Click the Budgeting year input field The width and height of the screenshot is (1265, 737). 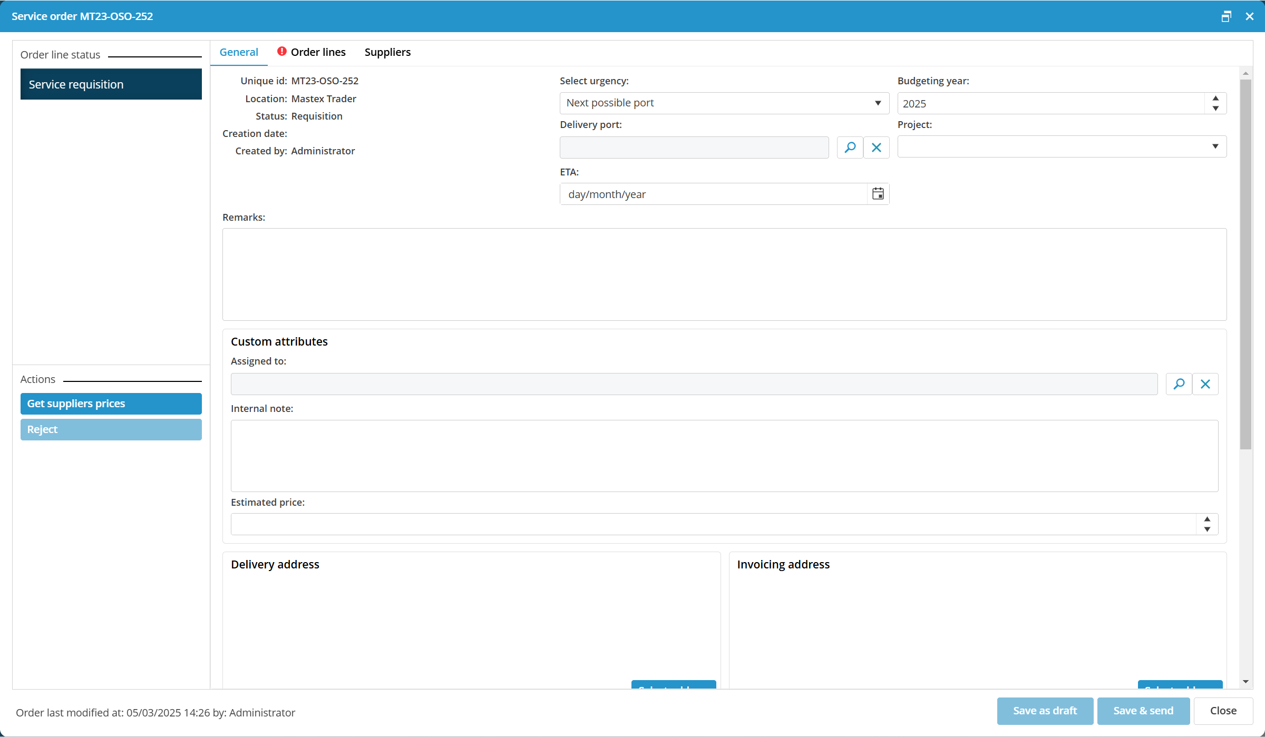click(1052, 103)
